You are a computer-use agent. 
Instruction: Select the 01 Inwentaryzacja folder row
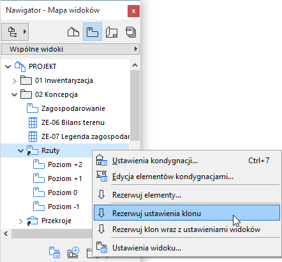64,80
